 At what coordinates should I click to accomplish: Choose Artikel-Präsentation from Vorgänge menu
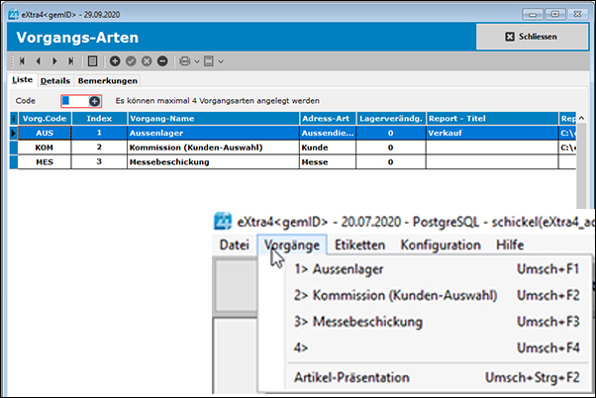pyautogui.click(x=350, y=377)
